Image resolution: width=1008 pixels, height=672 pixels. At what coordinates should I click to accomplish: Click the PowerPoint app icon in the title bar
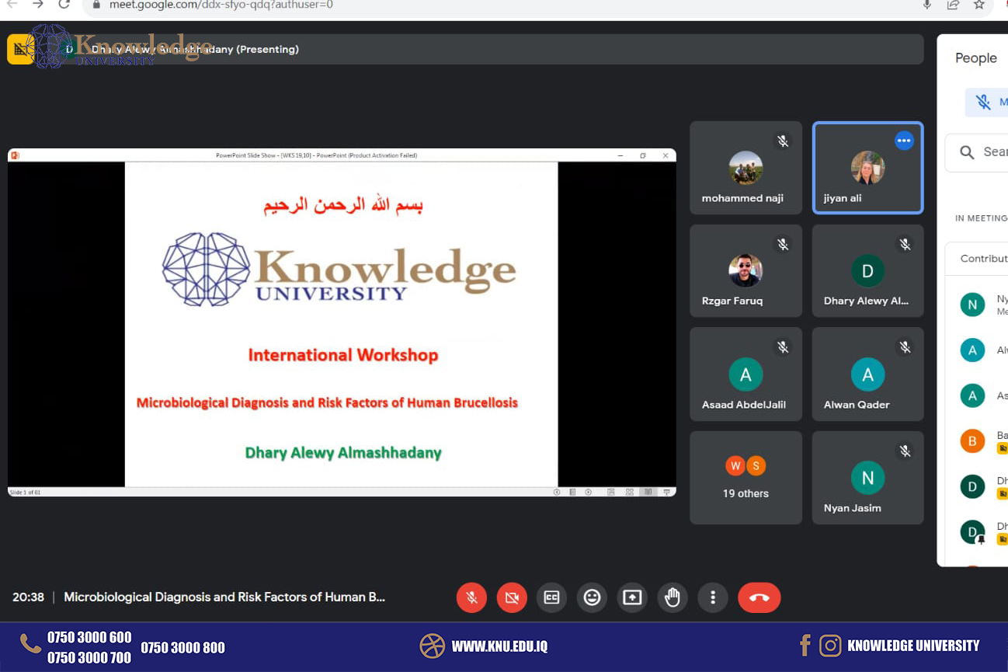coord(15,155)
